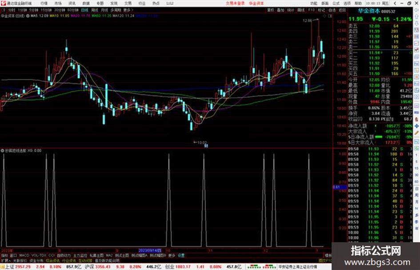The width and height of the screenshot is (420, 270).
Task: Expand the 扩展 panel toggle
Action: 5,260
